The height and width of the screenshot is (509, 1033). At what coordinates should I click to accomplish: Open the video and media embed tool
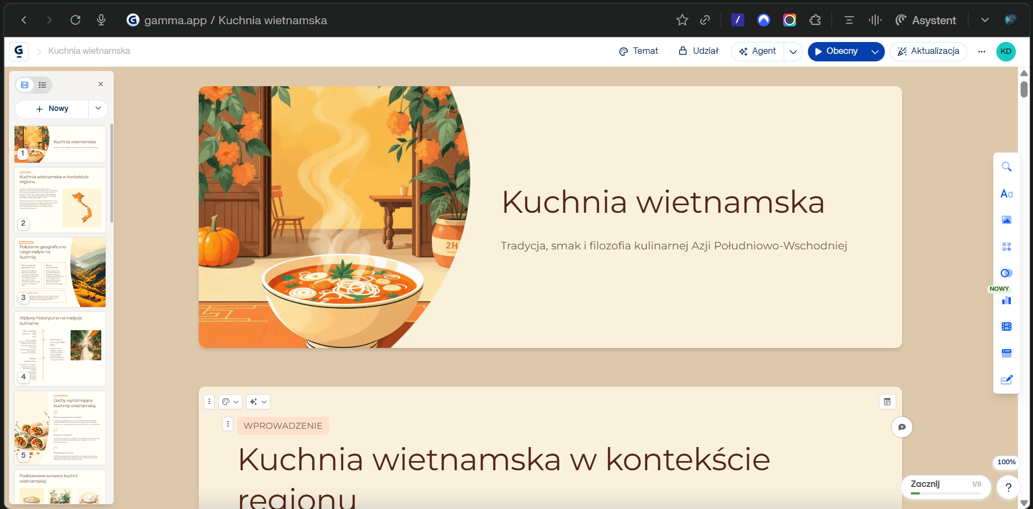(1006, 326)
